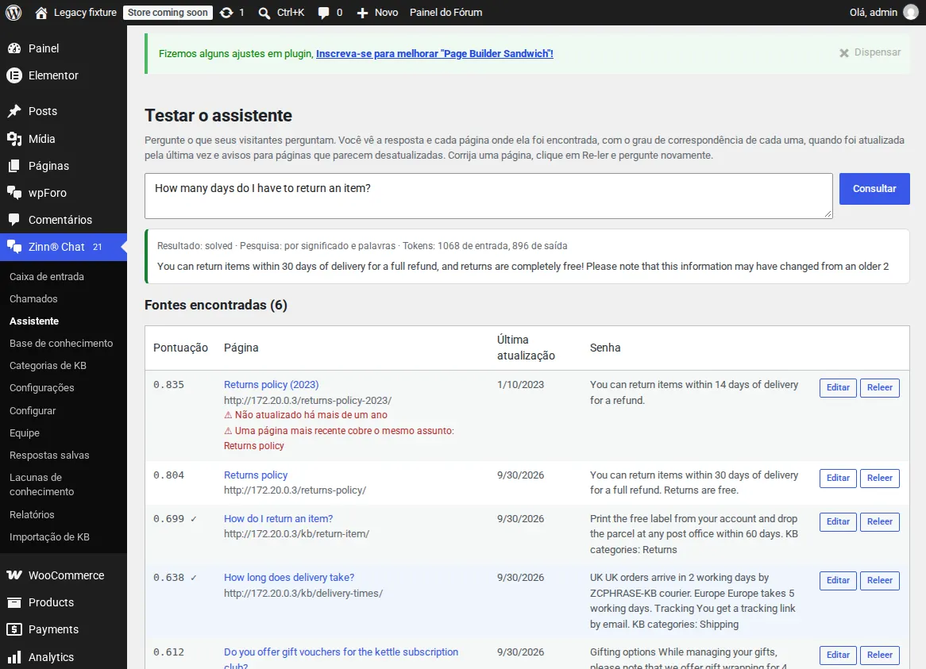The height and width of the screenshot is (669, 926).
Task: Open Configurações submenu item
Action: 42,387
